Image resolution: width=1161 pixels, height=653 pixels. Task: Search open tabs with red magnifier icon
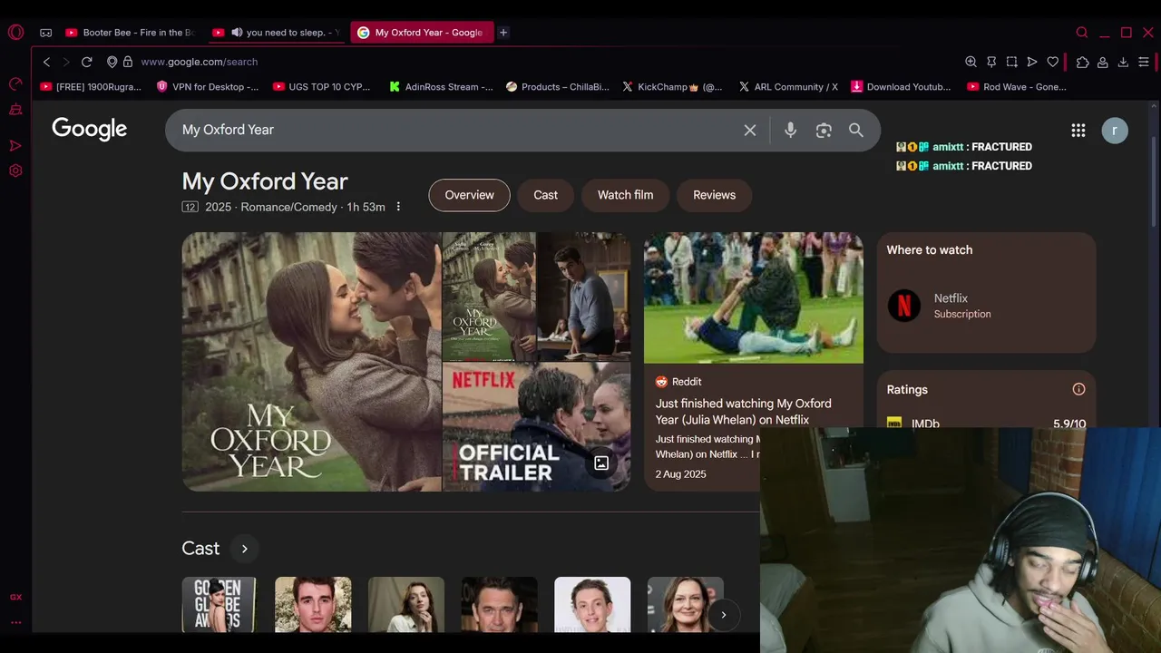1082,33
